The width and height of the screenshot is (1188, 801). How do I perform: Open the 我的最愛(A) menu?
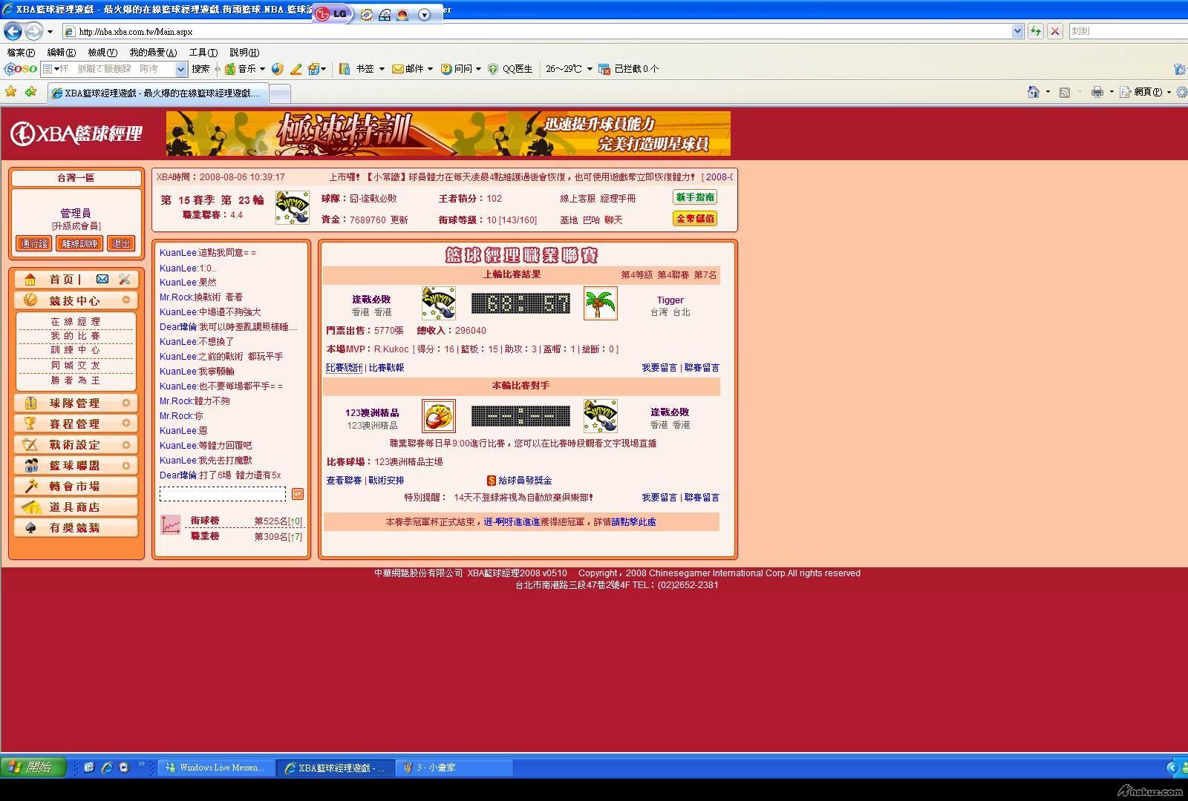[153, 53]
